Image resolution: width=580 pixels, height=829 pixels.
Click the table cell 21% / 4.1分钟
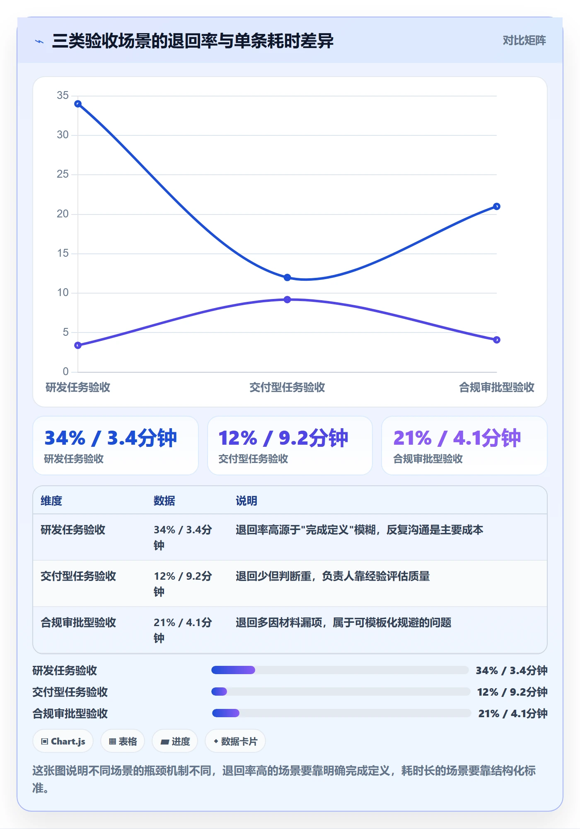click(183, 630)
